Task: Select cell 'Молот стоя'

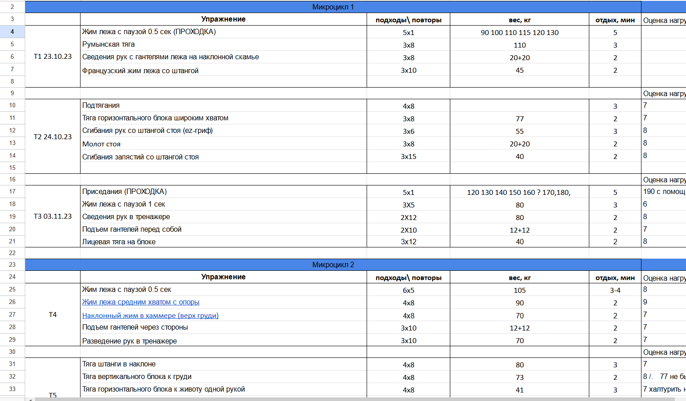Action: [x=224, y=144]
